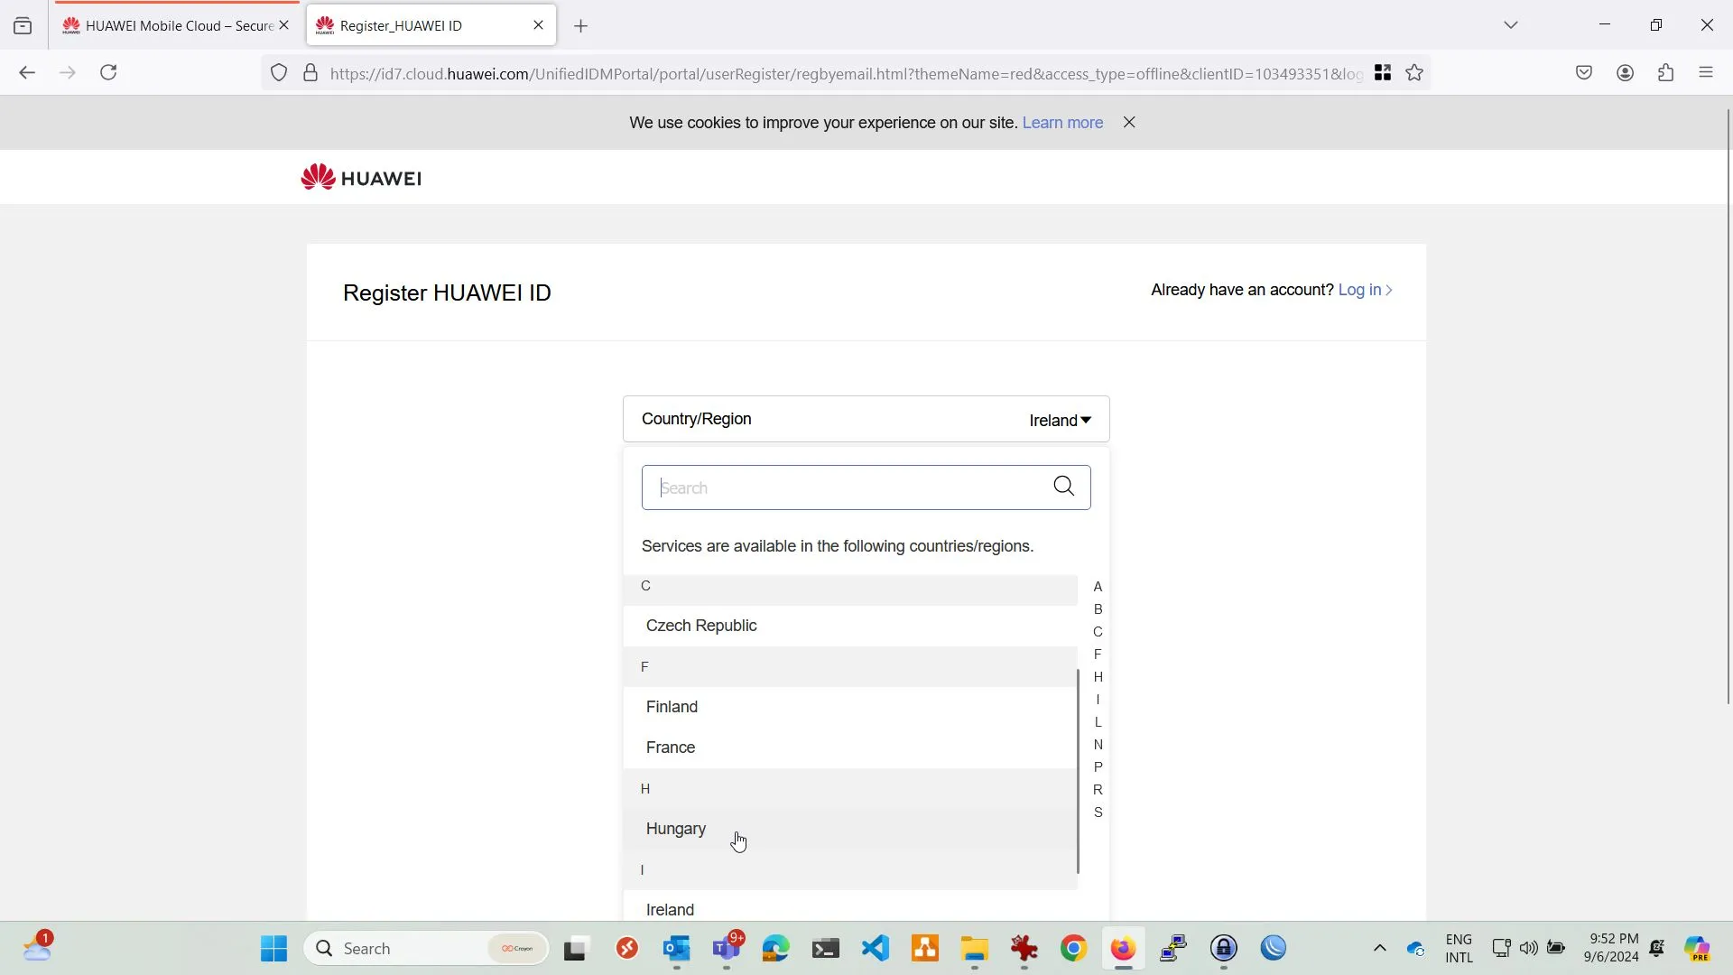The width and height of the screenshot is (1733, 975).
Task: Click the URL address bar
Action: pos(845,73)
